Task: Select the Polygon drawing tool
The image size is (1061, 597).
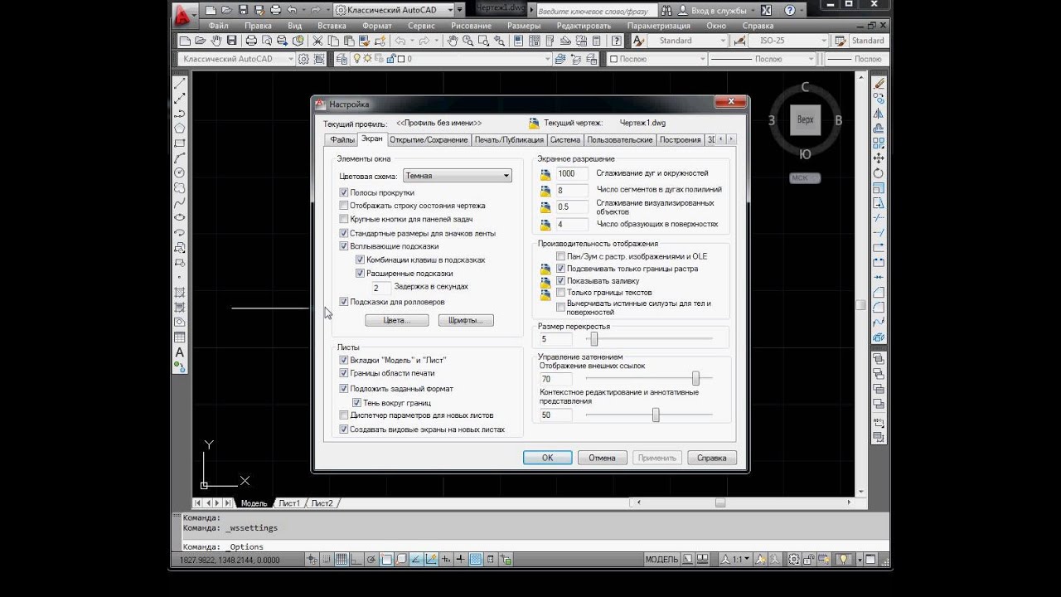Action: [x=179, y=129]
